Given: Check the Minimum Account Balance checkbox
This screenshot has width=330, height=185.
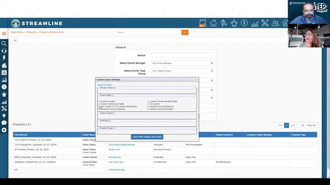Looking at the screenshot, I should (x=99, y=109).
